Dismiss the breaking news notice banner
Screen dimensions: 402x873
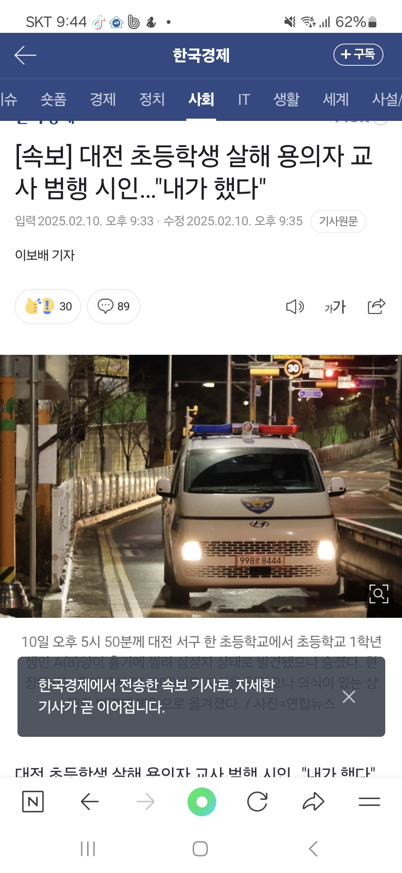click(349, 697)
